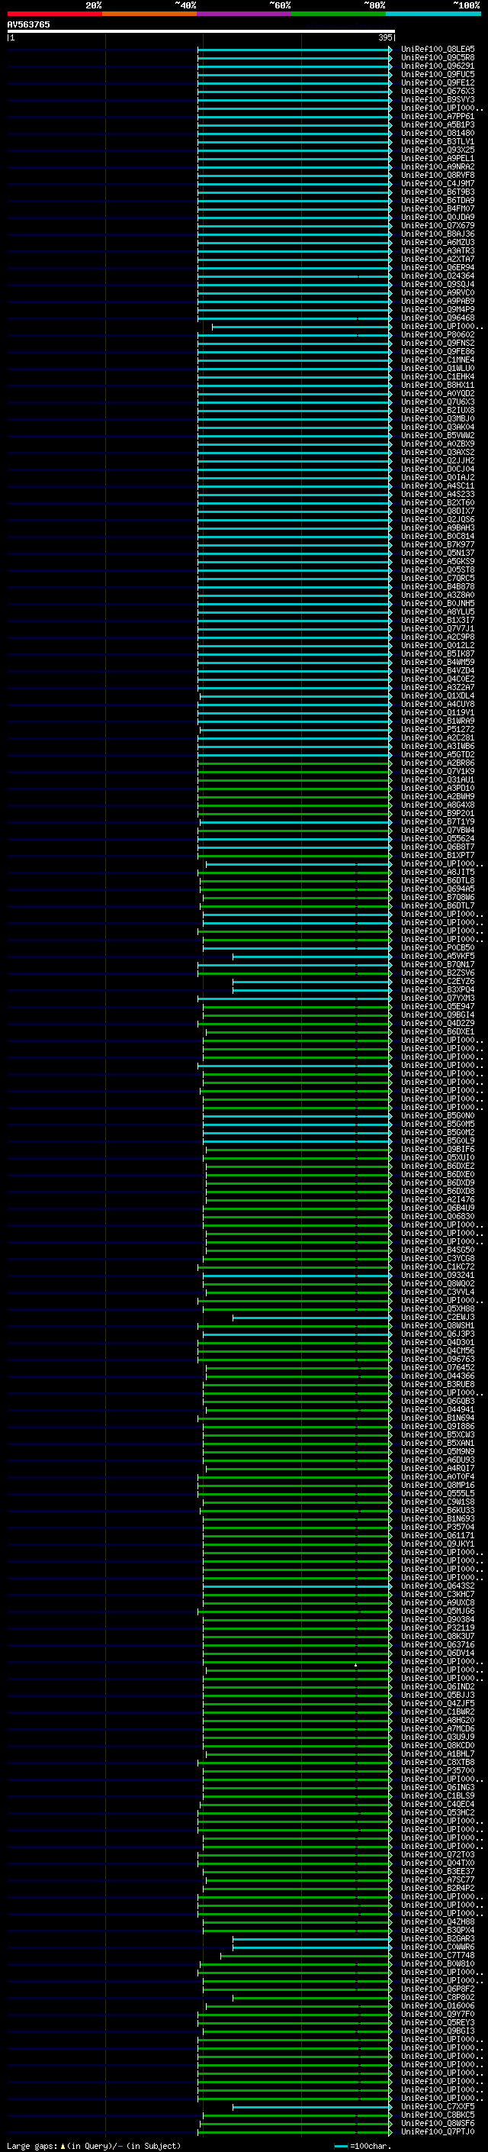Viewport: 488px width, 2152px height.
Task: Select the UniRef100_A3ATR3 label
Action: 437,250
